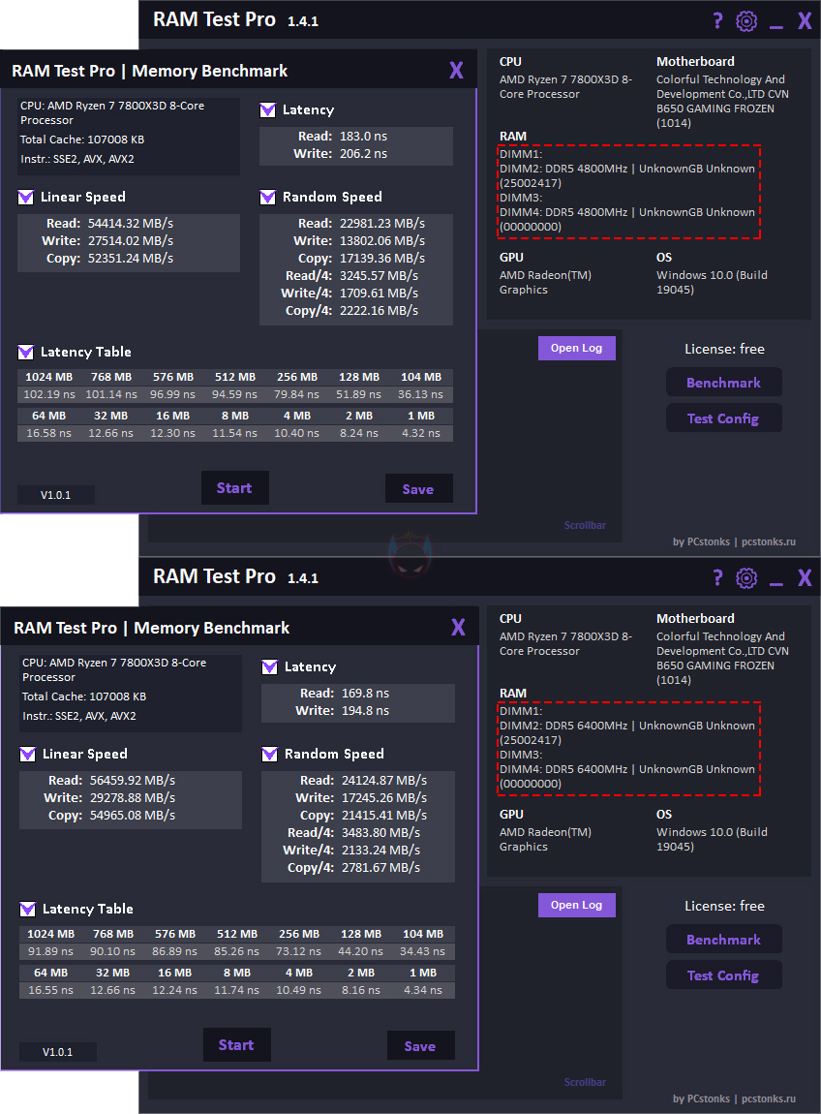Select DIMM4 DDR5 6400MHz entry

[x=627, y=776]
